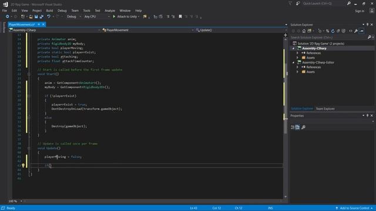Image resolution: width=376 pixels, height=211 pixels.
Task: Open the Assembly-CSharp navigation dropdown
Action: pyautogui.click(x=54, y=30)
